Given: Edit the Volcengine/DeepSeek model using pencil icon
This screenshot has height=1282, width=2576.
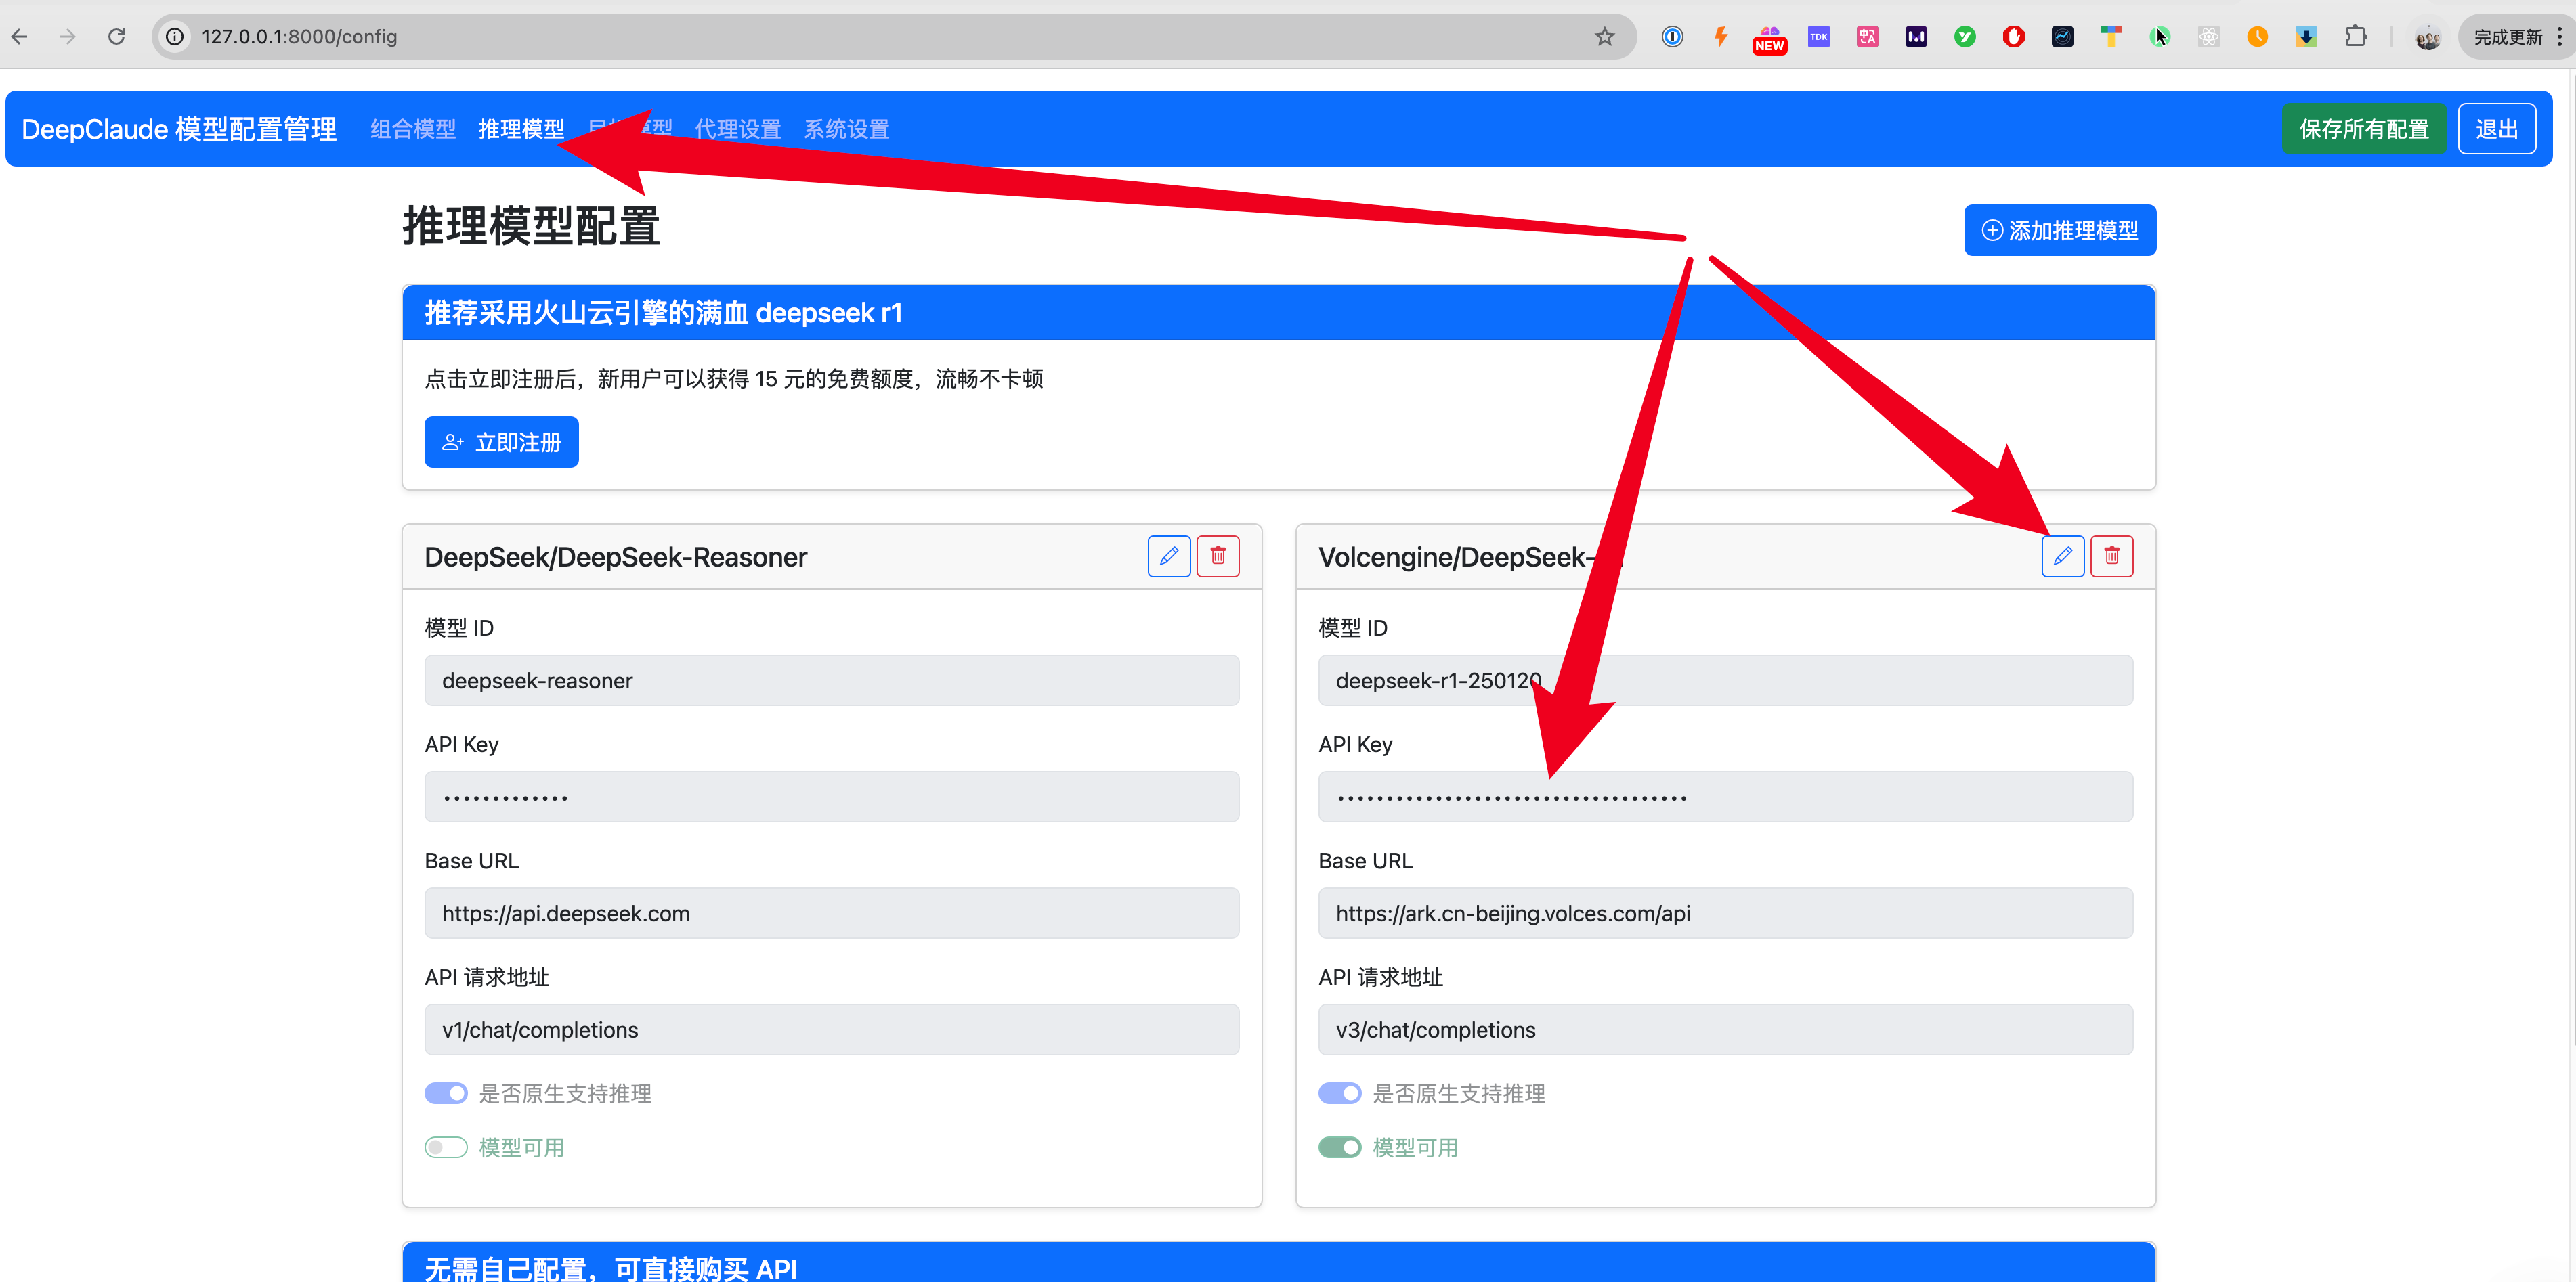Looking at the screenshot, I should (2062, 556).
